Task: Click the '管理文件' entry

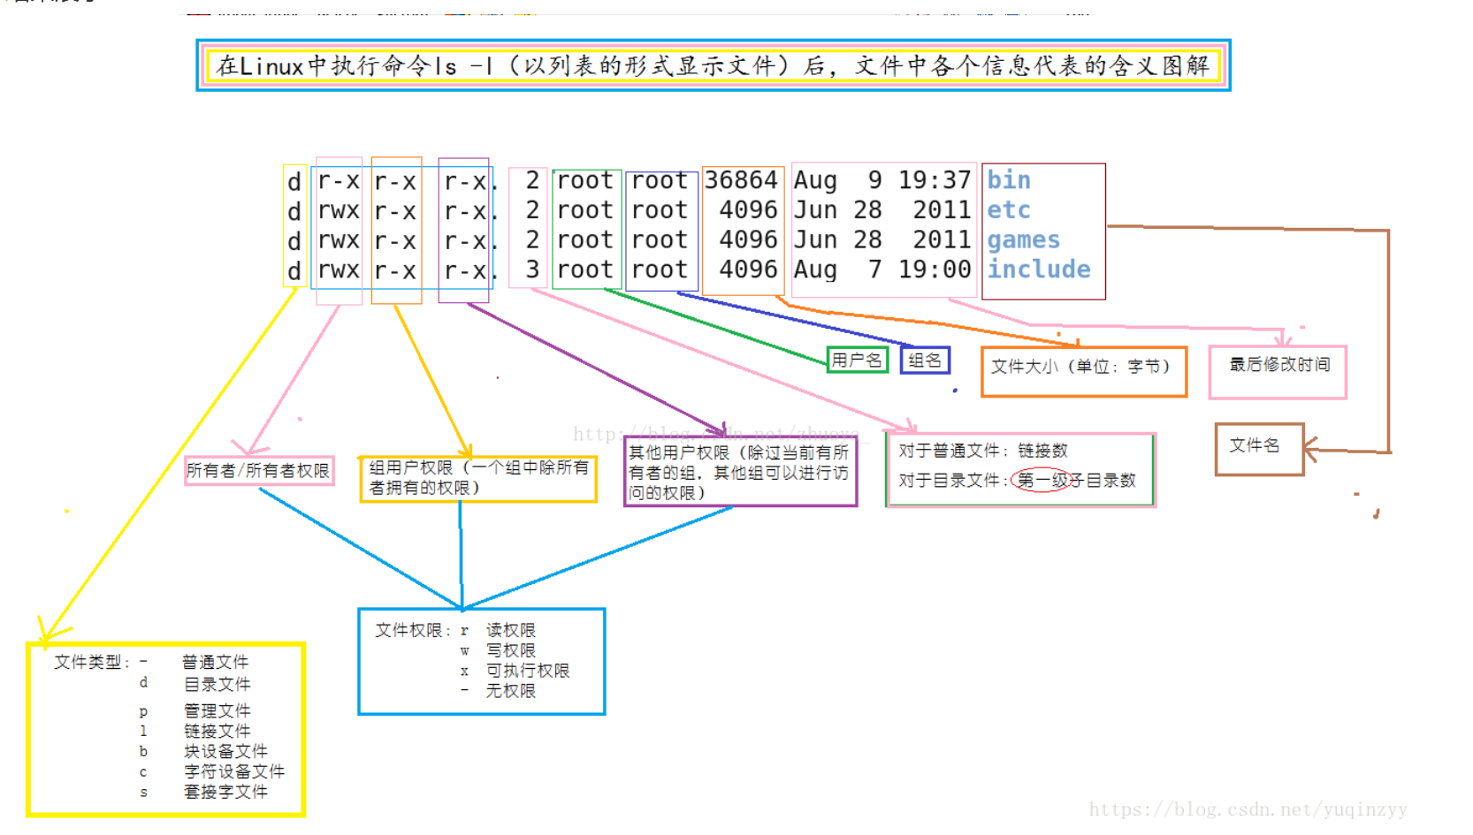Action: coord(217,710)
